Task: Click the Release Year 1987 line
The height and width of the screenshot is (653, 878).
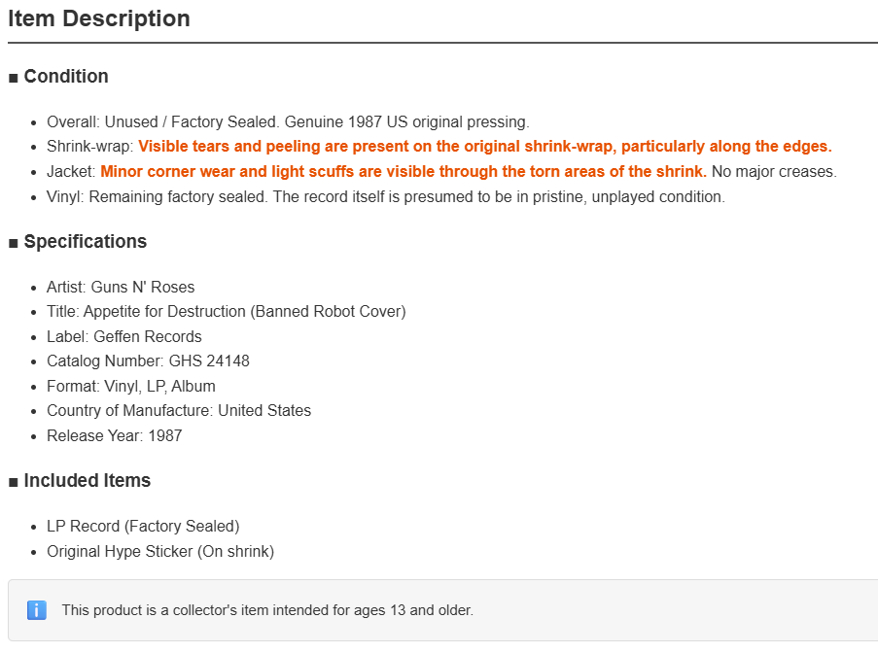Action: (x=115, y=435)
